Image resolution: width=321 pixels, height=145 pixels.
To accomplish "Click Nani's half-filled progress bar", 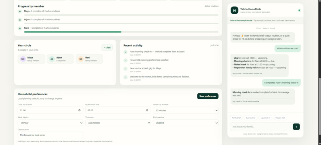I will [121, 32].
